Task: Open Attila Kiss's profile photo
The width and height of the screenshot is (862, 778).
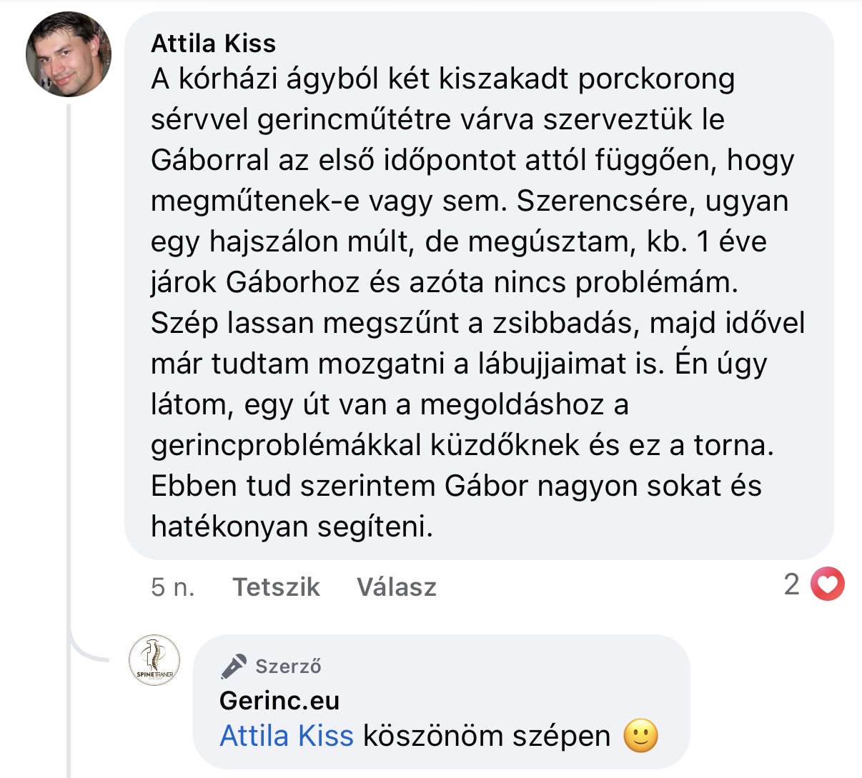Action: click(x=69, y=54)
